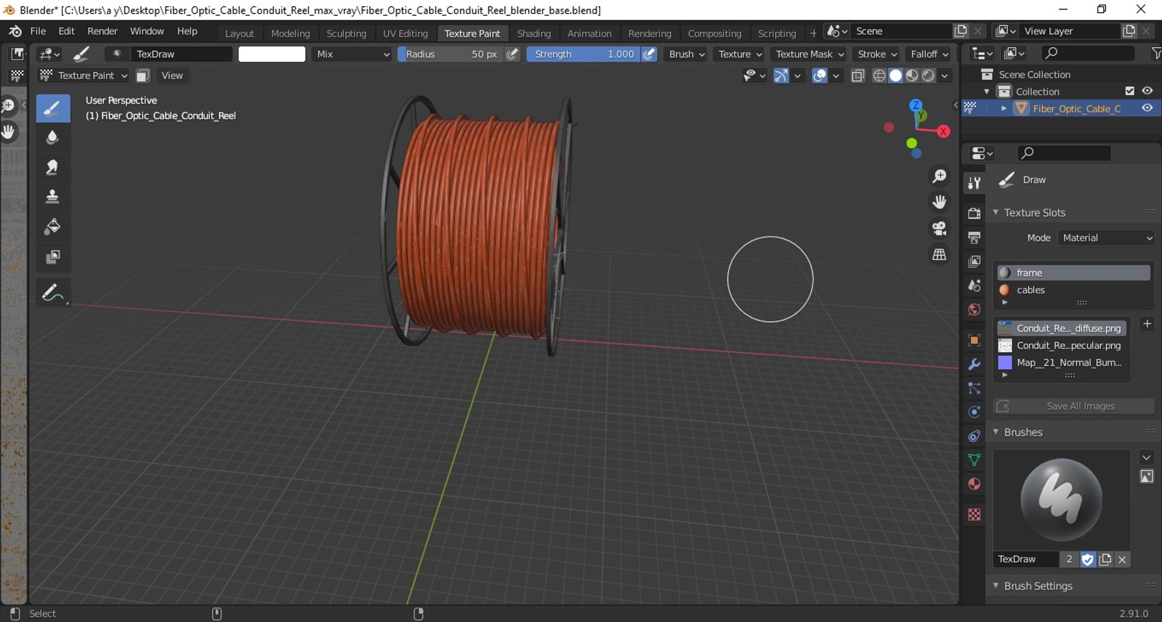The height and width of the screenshot is (622, 1162).
Task: Select the Mask tool
Action: [53, 257]
